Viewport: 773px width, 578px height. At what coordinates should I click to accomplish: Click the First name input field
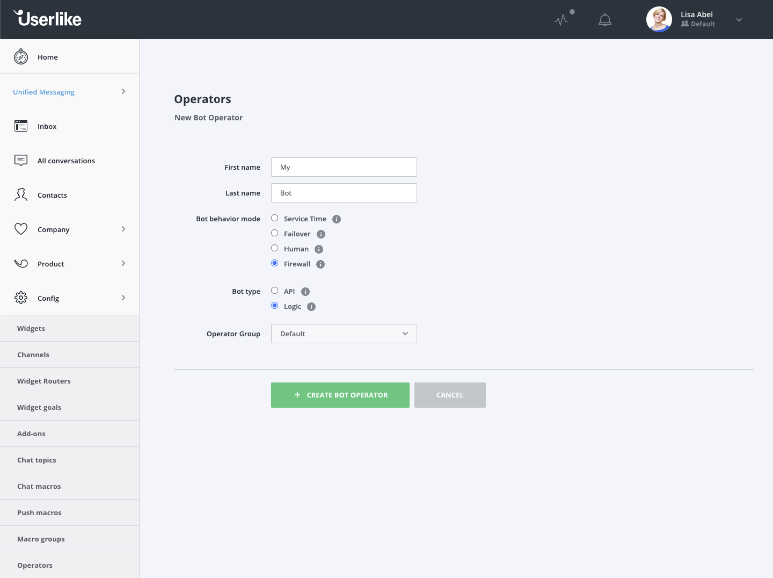344,167
